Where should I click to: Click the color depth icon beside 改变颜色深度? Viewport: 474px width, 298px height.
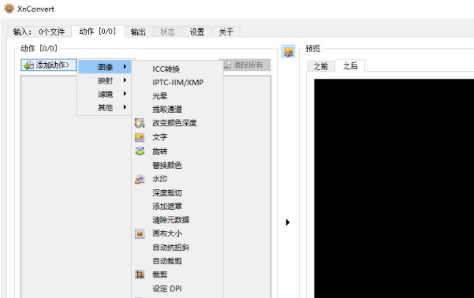(x=140, y=123)
